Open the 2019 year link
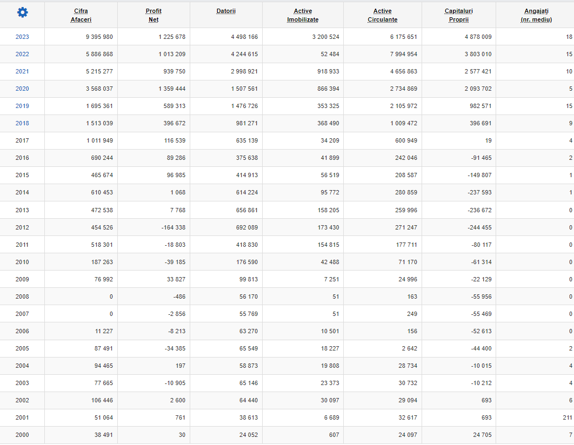The height and width of the screenshot is (445, 574). point(22,106)
